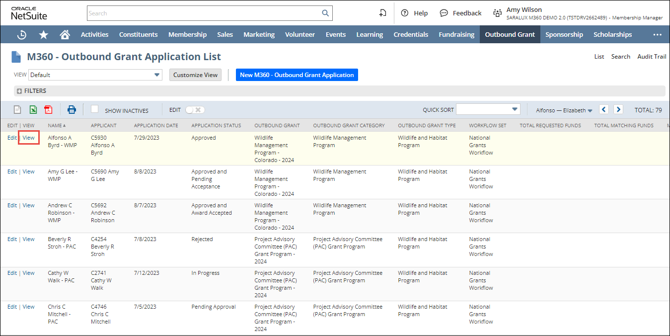The width and height of the screenshot is (670, 336).
Task: Open the Quick Sort dropdown
Action: [x=488, y=109]
